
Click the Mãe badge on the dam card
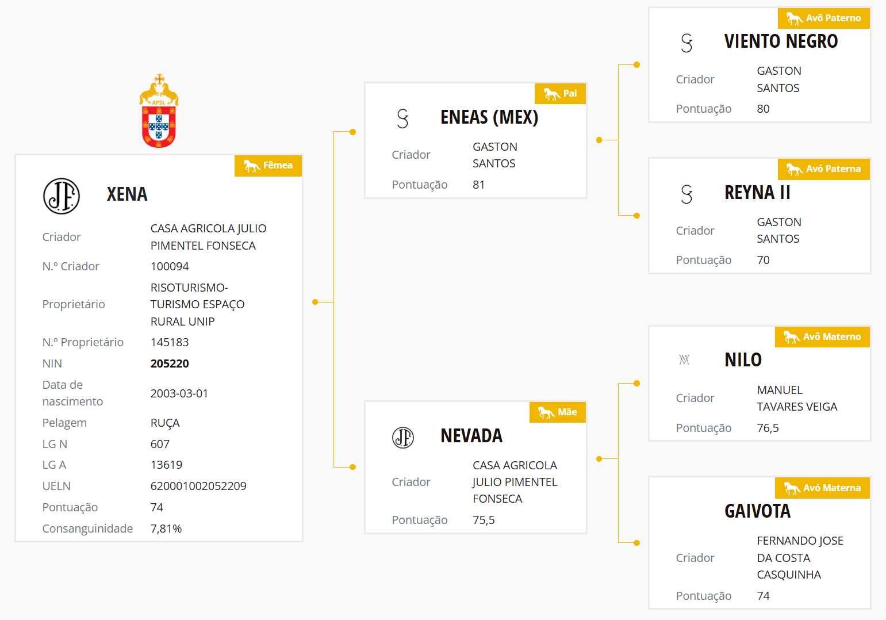point(558,412)
